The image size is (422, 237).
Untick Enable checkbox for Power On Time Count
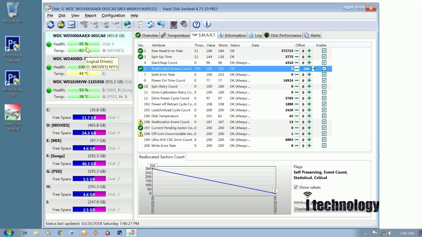[x=324, y=81]
